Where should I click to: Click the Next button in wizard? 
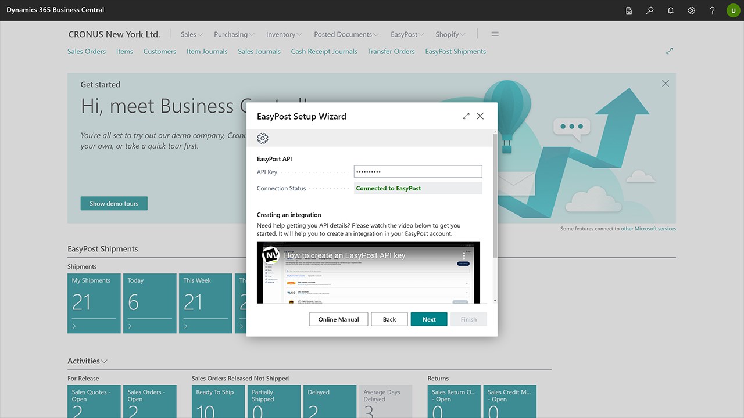tap(429, 319)
